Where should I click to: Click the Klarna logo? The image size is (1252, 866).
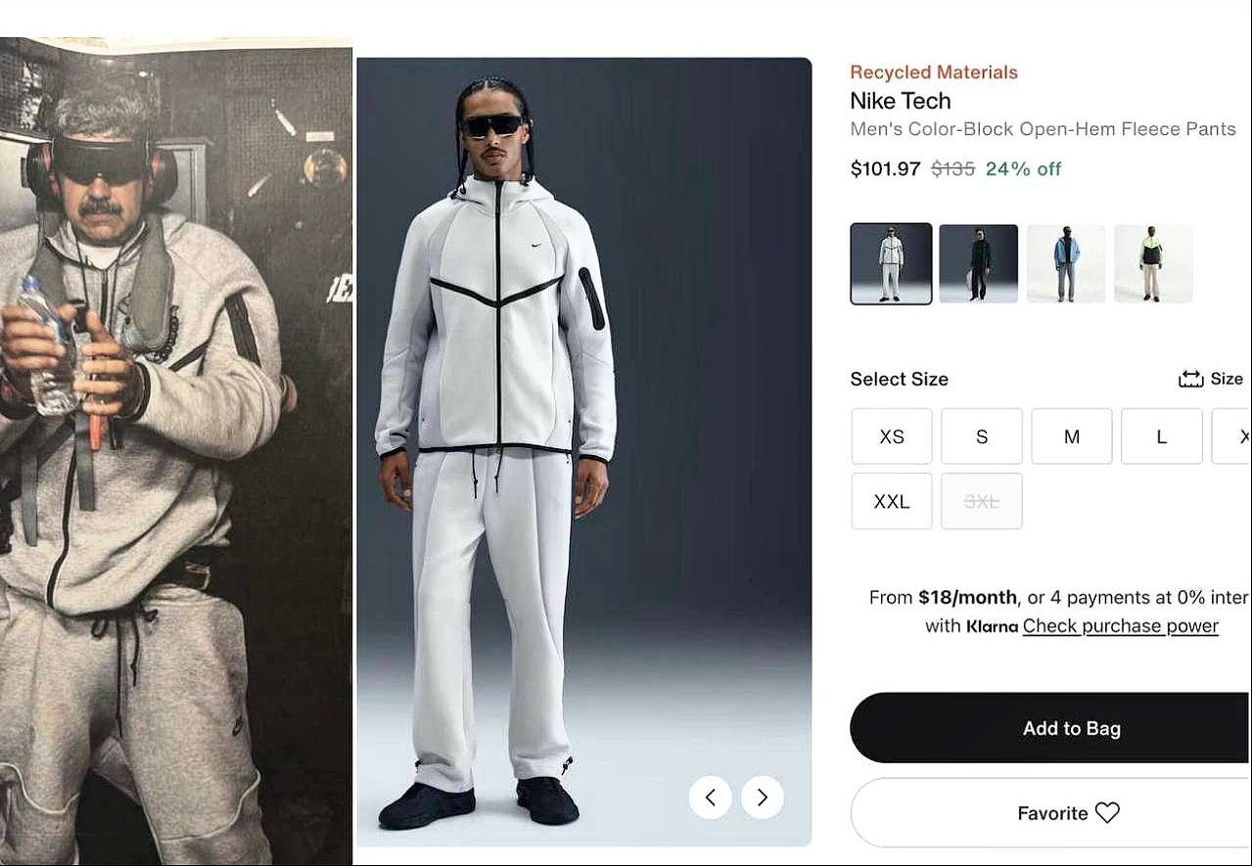point(992,625)
